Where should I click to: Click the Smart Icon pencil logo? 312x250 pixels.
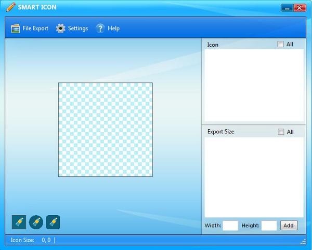point(11,7)
